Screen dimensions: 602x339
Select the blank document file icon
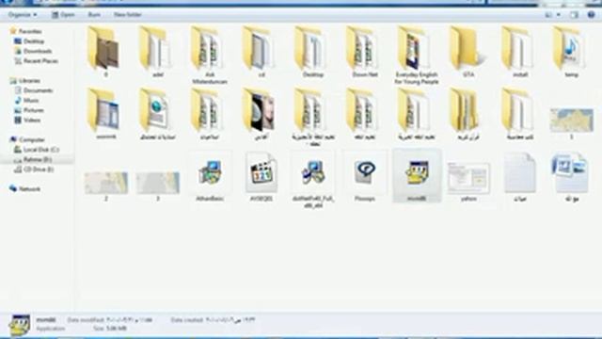(520, 177)
